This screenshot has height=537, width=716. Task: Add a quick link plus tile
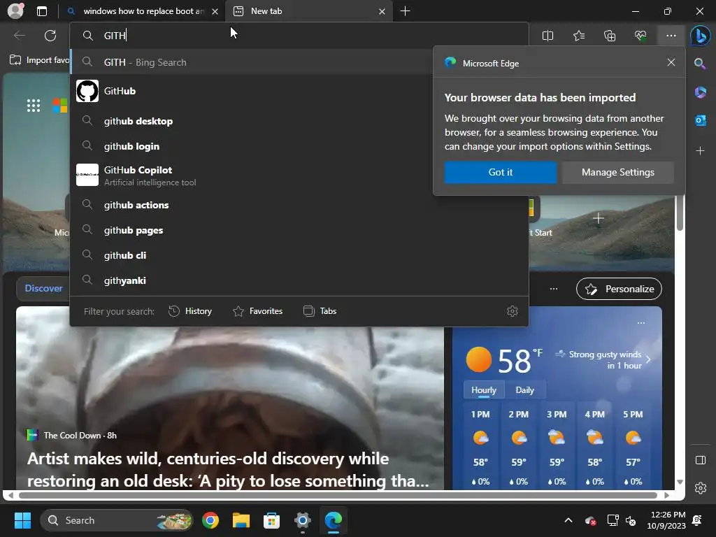tap(599, 218)
